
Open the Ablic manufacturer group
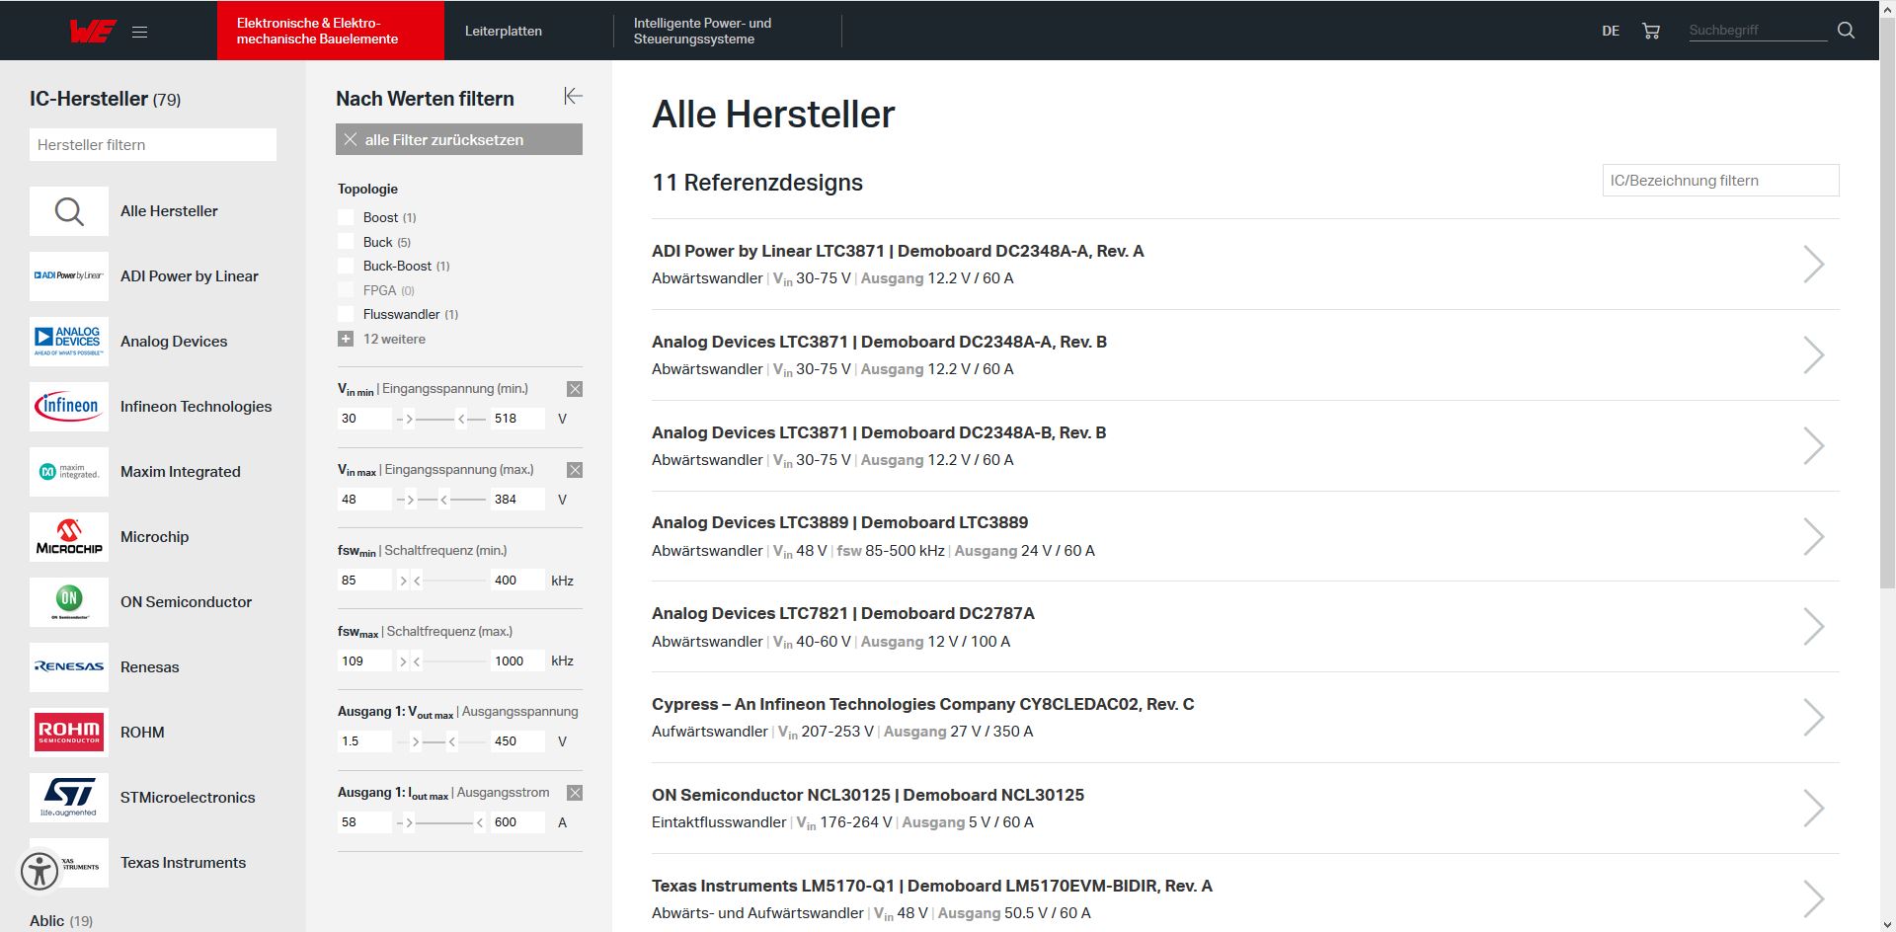pyautogui.click(x=61, y=921)
